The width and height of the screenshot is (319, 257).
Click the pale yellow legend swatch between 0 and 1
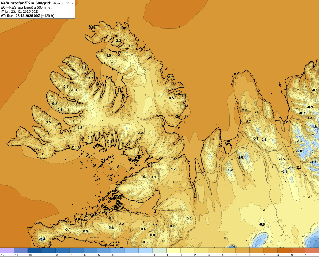point(173,250)
